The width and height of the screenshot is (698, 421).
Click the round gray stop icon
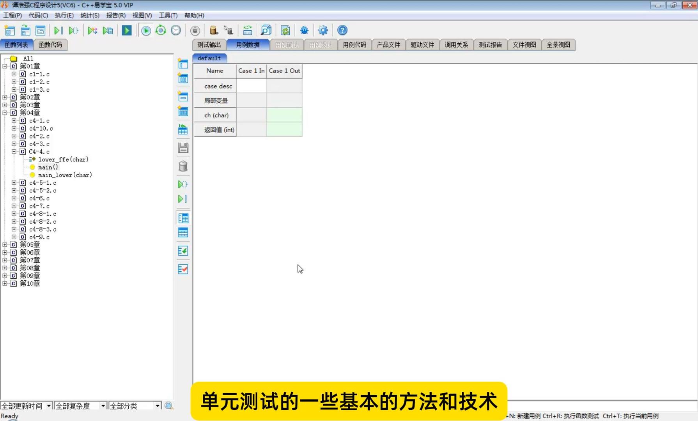point(195,30)
